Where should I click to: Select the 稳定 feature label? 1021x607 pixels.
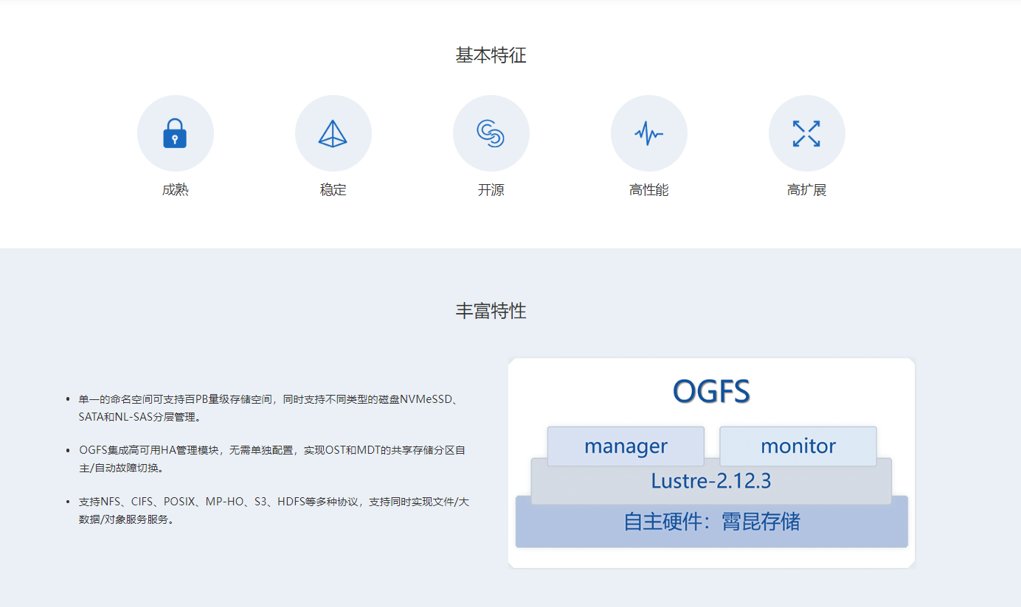(333, 190)
